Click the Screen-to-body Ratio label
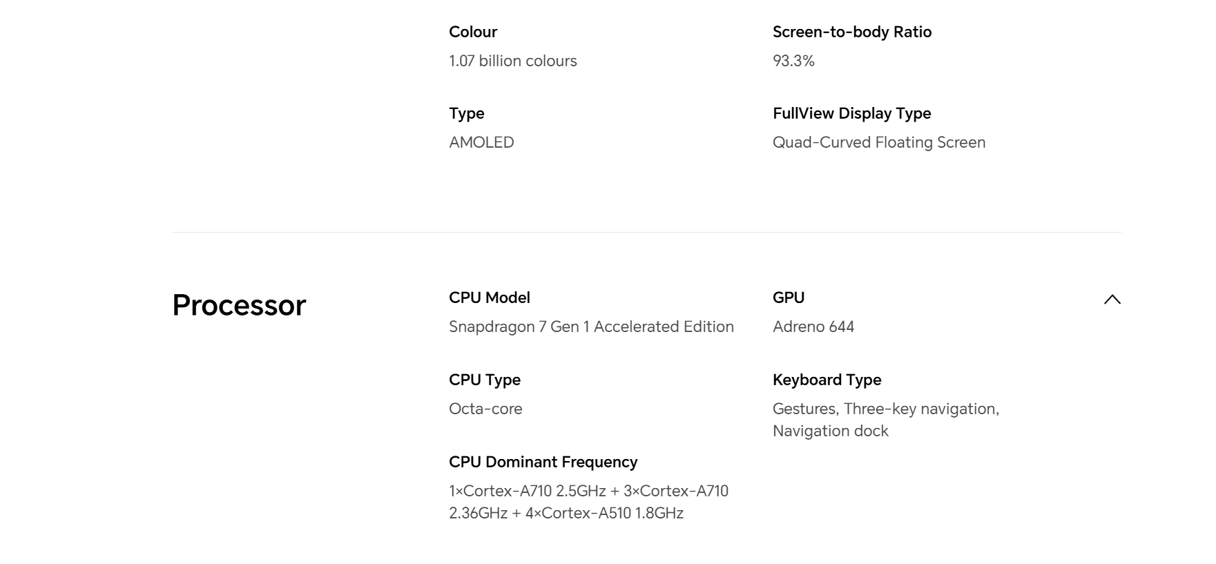The image size is (1216, 564). (851, 32)
